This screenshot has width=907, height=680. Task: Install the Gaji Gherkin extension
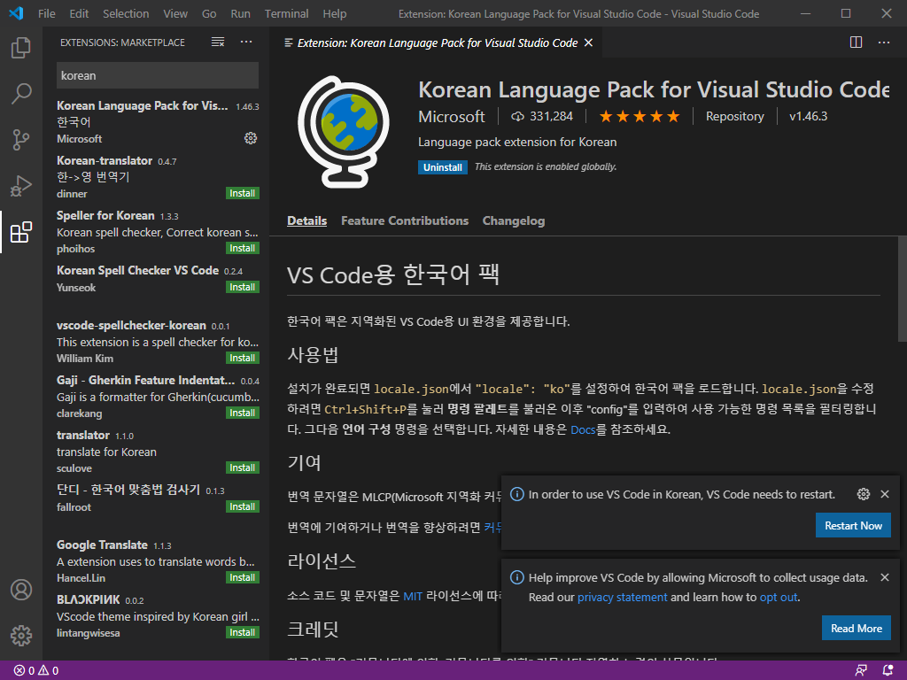click(x=243, y=413)
